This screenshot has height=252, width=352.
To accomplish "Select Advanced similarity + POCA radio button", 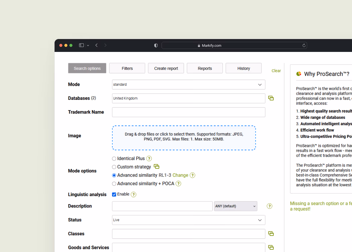I will tap(114, 184).
